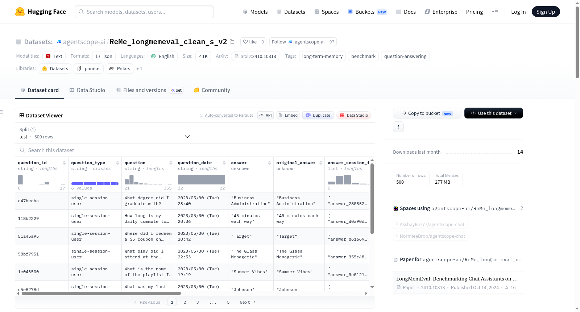The height and width of the screenshot is (312, 580).
Task: Open the Use this dataset dropdown
Action: (x=493, y=113)
